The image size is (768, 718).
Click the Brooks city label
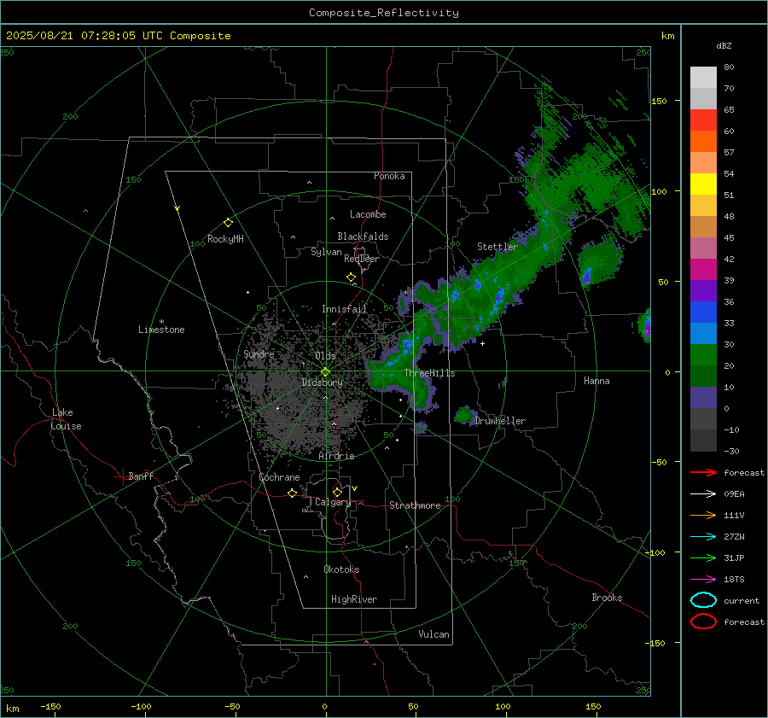coord(607,598)
